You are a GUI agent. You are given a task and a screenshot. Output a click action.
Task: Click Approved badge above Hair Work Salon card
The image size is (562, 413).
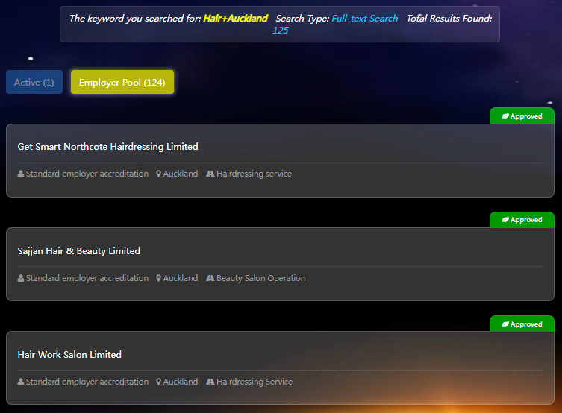pos(522,324)
